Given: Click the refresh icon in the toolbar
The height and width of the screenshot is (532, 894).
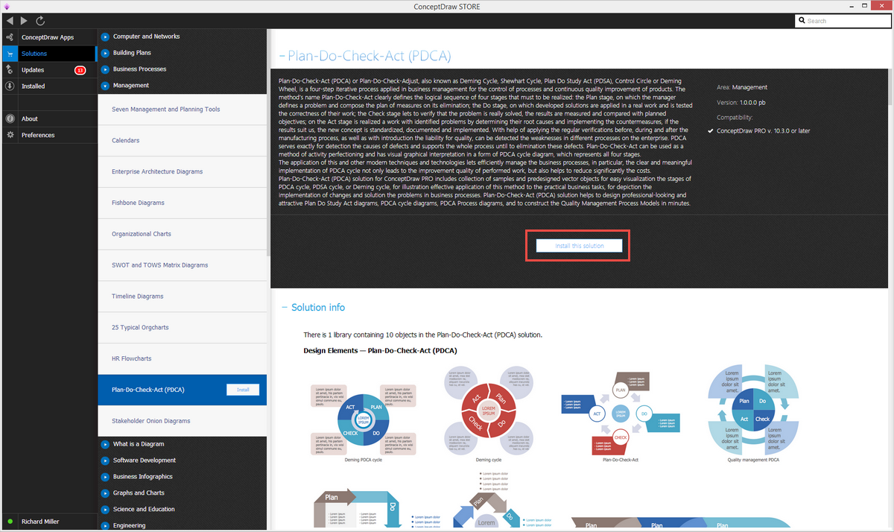Looking at the screenshot, I should (x=40, y=21).
